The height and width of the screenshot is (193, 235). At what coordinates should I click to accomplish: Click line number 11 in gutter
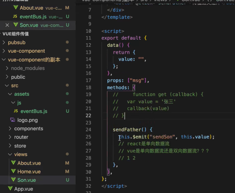pos(88,38)
